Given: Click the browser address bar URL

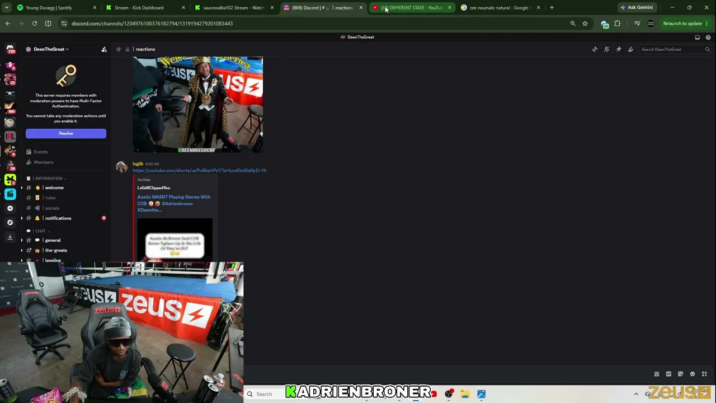Looking at the screenshot, I should (152, 24).
